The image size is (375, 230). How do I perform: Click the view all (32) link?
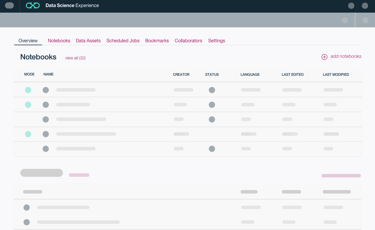click(x=75, y=58)
